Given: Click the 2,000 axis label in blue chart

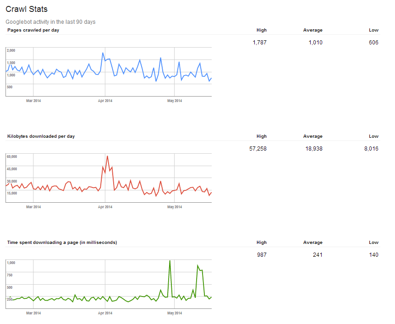Looking at the screenshot, I should [x=11, y=50].
